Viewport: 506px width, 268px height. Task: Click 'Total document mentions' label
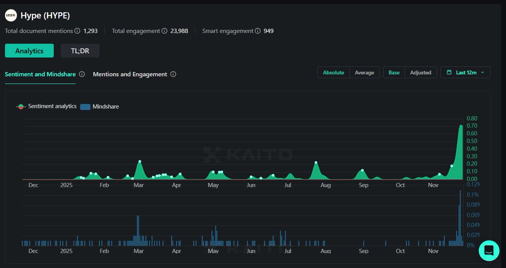tap(39, 31)
